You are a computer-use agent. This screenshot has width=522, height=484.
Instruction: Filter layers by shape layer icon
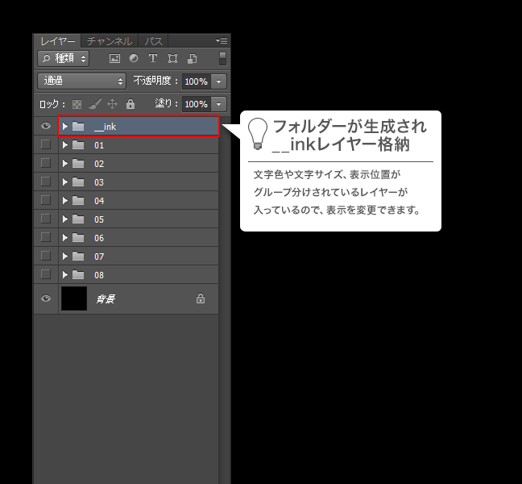click(x=172, y=59)
